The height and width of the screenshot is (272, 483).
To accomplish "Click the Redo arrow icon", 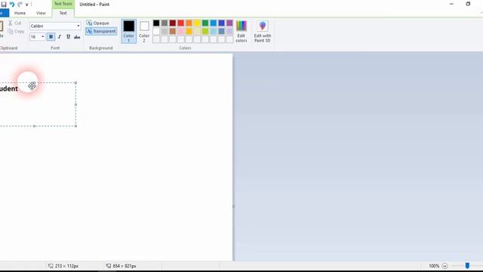I will [20, 5].
